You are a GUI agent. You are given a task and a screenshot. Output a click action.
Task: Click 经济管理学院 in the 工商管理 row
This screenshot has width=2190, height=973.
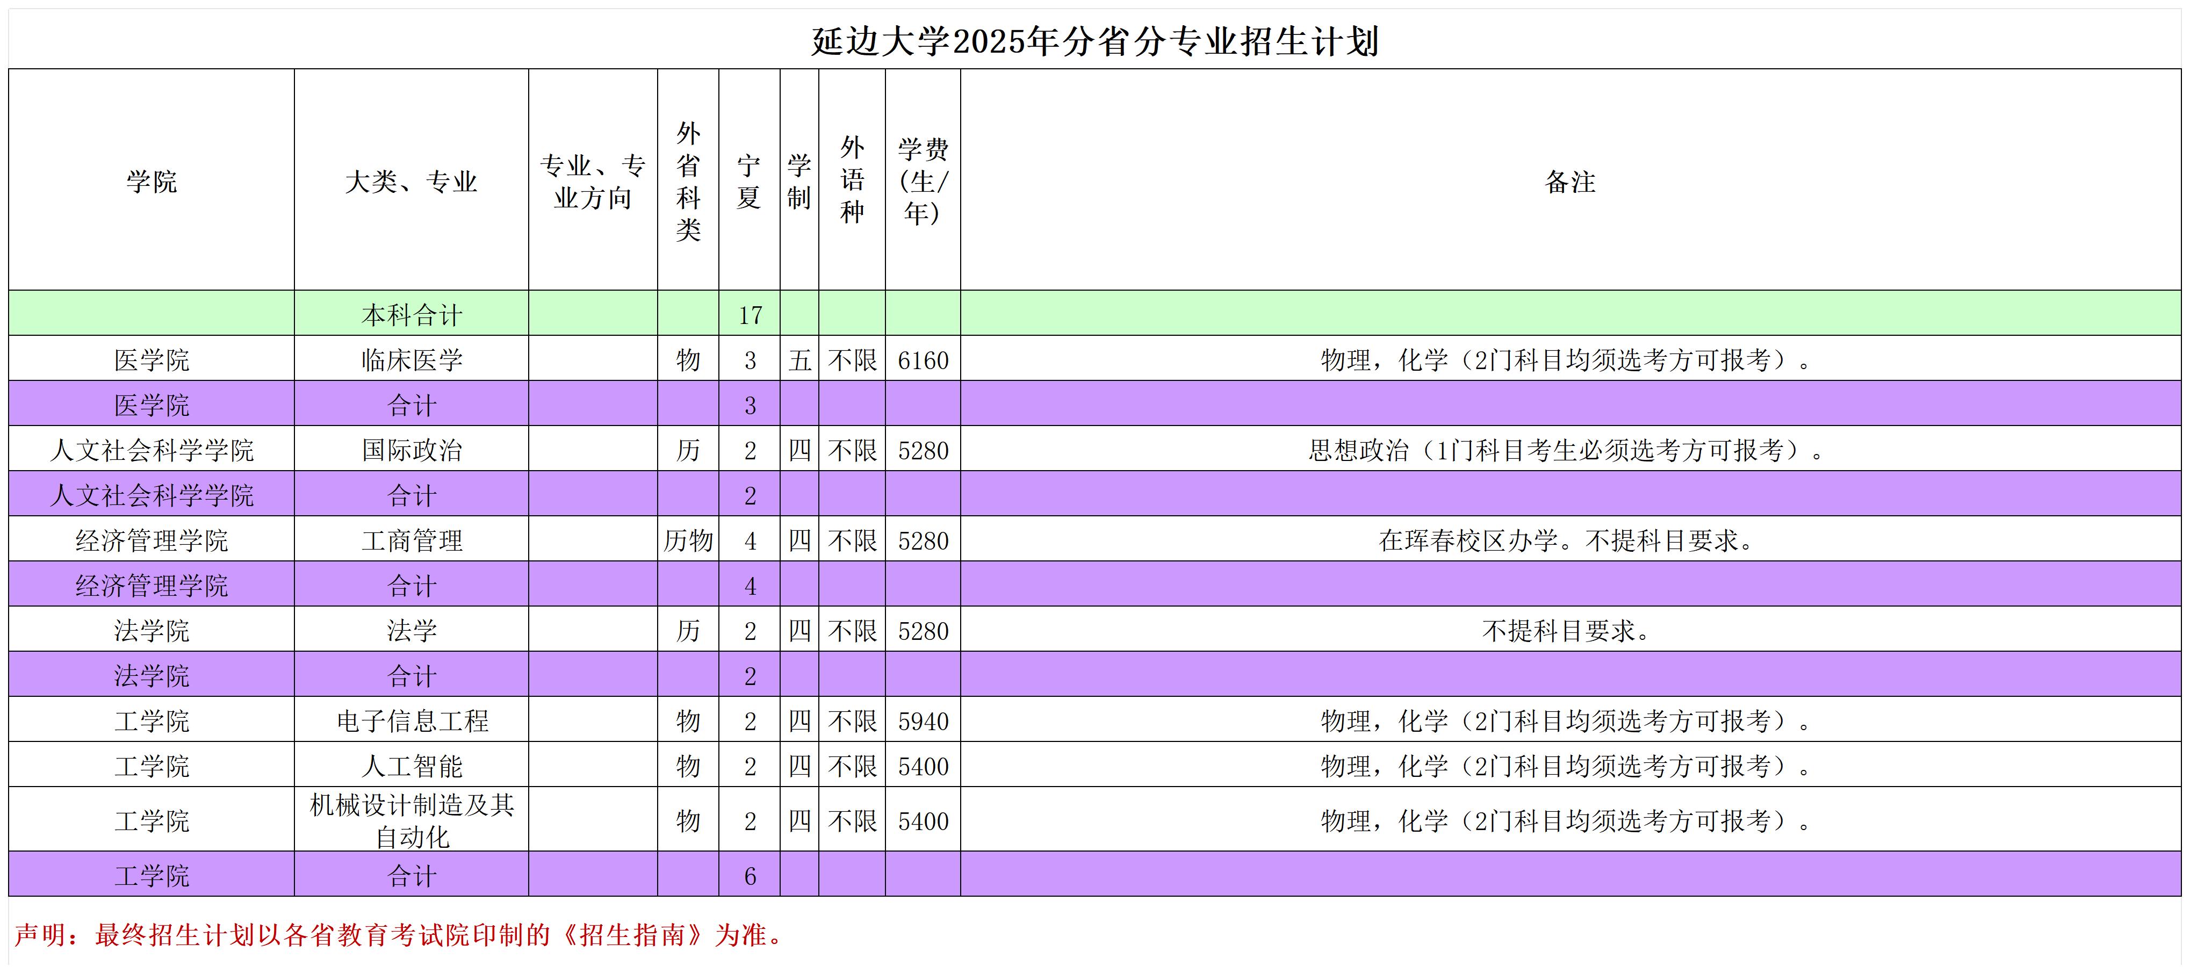click(152, 539)
